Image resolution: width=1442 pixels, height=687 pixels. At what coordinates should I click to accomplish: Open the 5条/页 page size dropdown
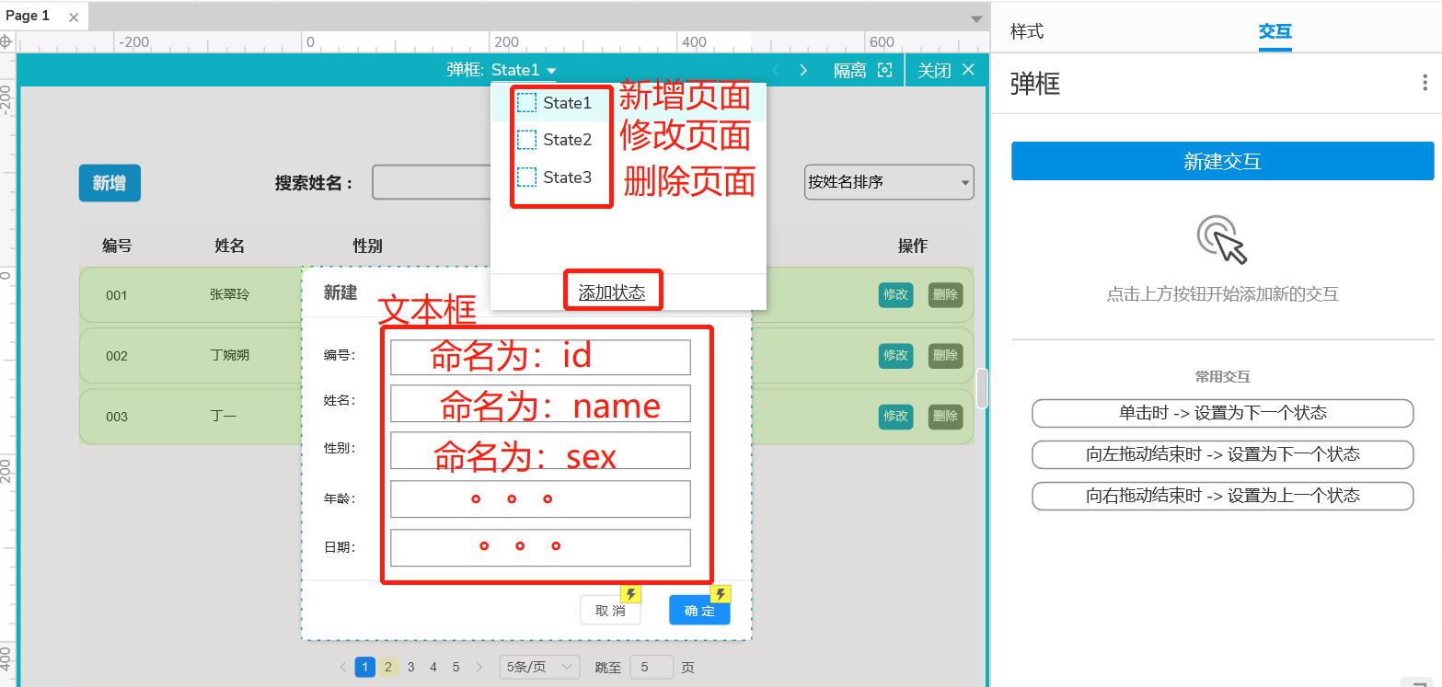tap(539, 667)
